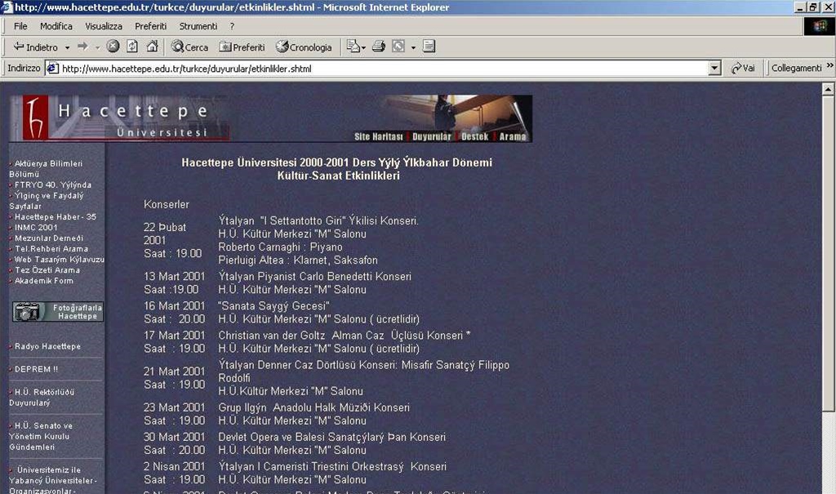Open the Destek banner link
This screenshot has height=494, width=836.
474,136
